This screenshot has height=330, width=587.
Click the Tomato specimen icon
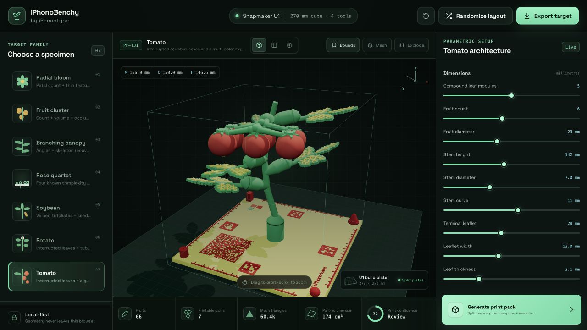[x=22, y=276]
